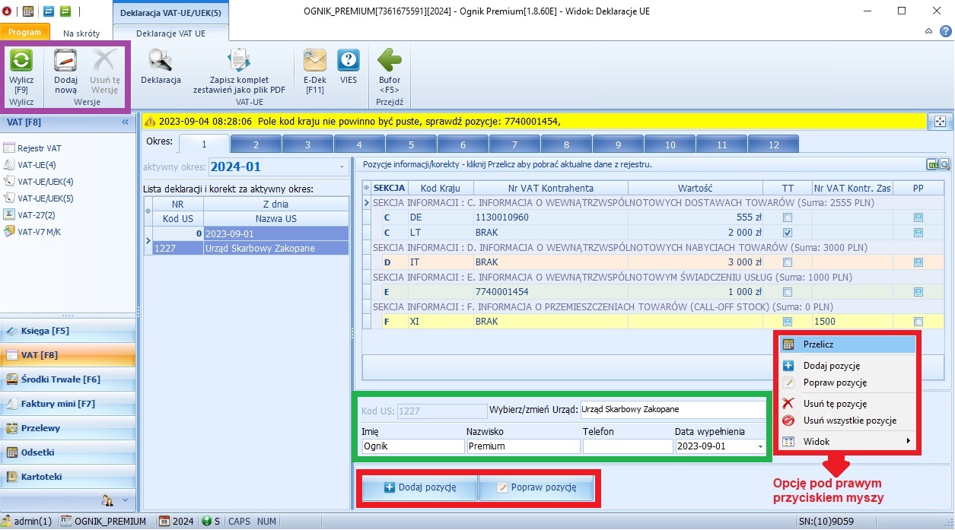Open Deklaracja preview with magnifier icon
Image resolution: width=955 pixels, height=530 pixels.
[161, 61]
